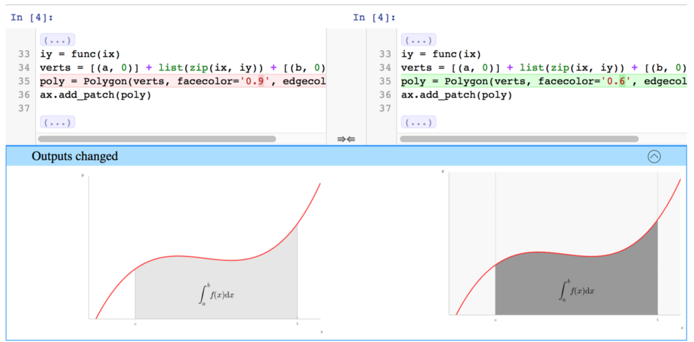Click the left In [4]: cell prompt
The height and width of the screenshot is (342, 694).
[x=31, y=18]
